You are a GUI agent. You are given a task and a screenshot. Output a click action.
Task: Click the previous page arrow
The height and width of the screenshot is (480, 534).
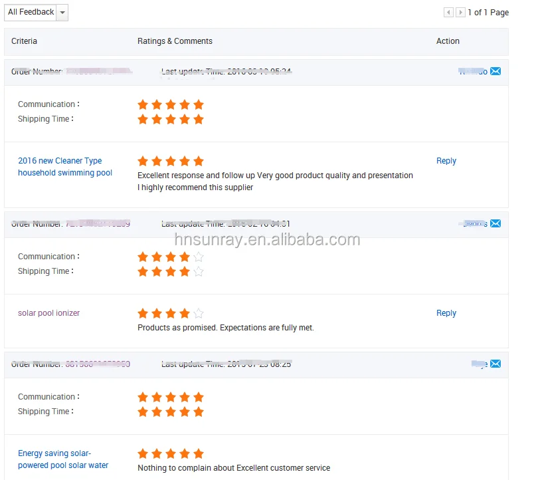(x=448, y=13)
